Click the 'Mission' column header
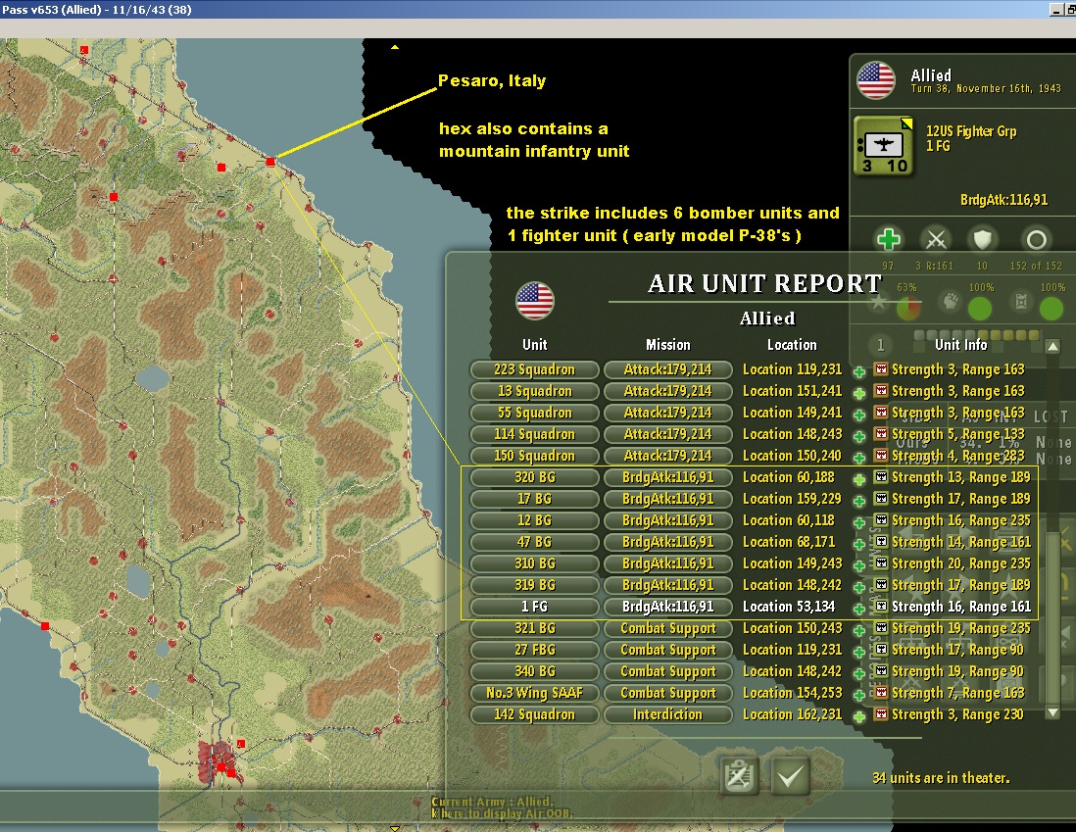 tap(667, 345)
